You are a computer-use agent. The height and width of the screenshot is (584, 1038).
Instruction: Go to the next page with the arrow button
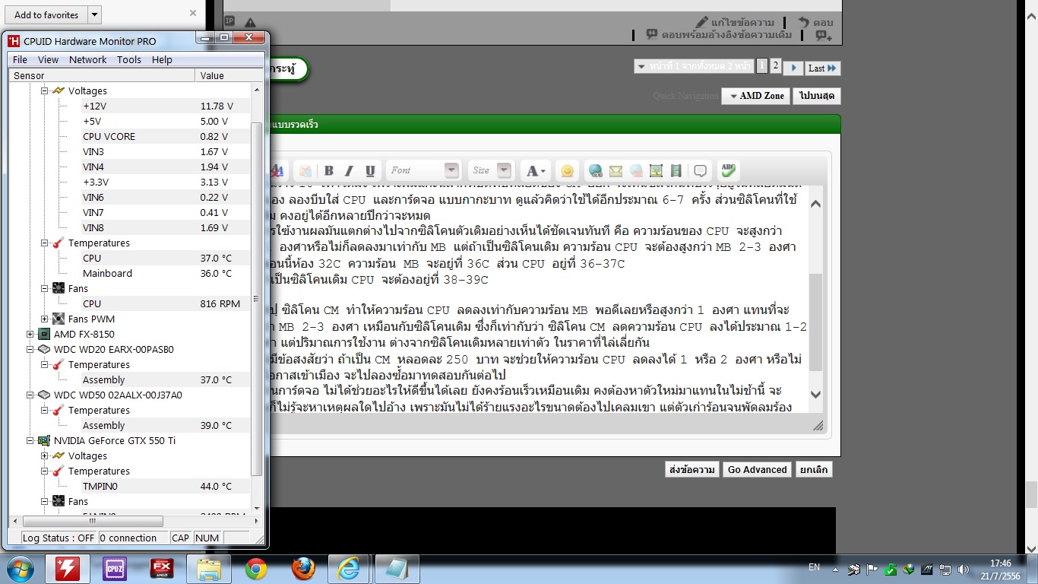(793, 68)
